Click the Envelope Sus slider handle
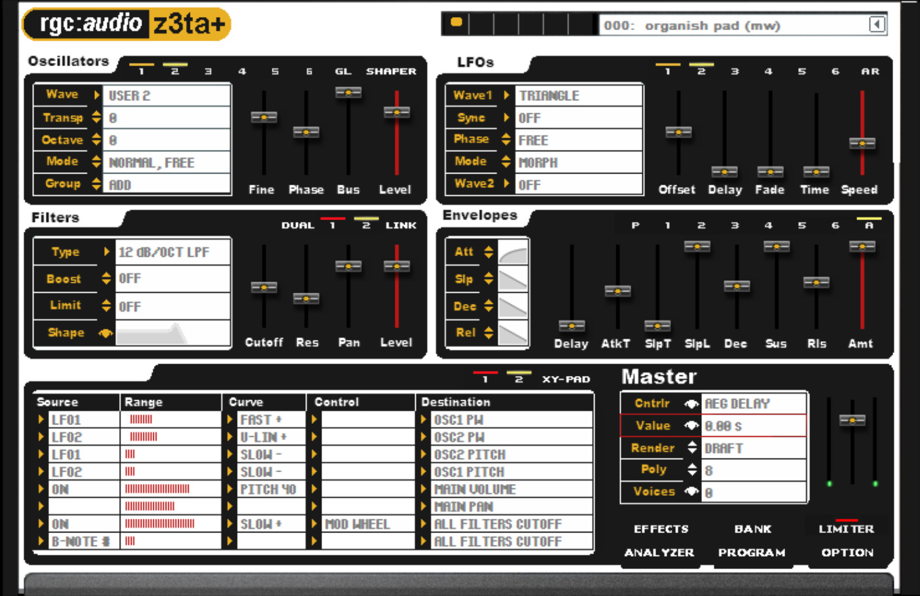 coord(776,246)
